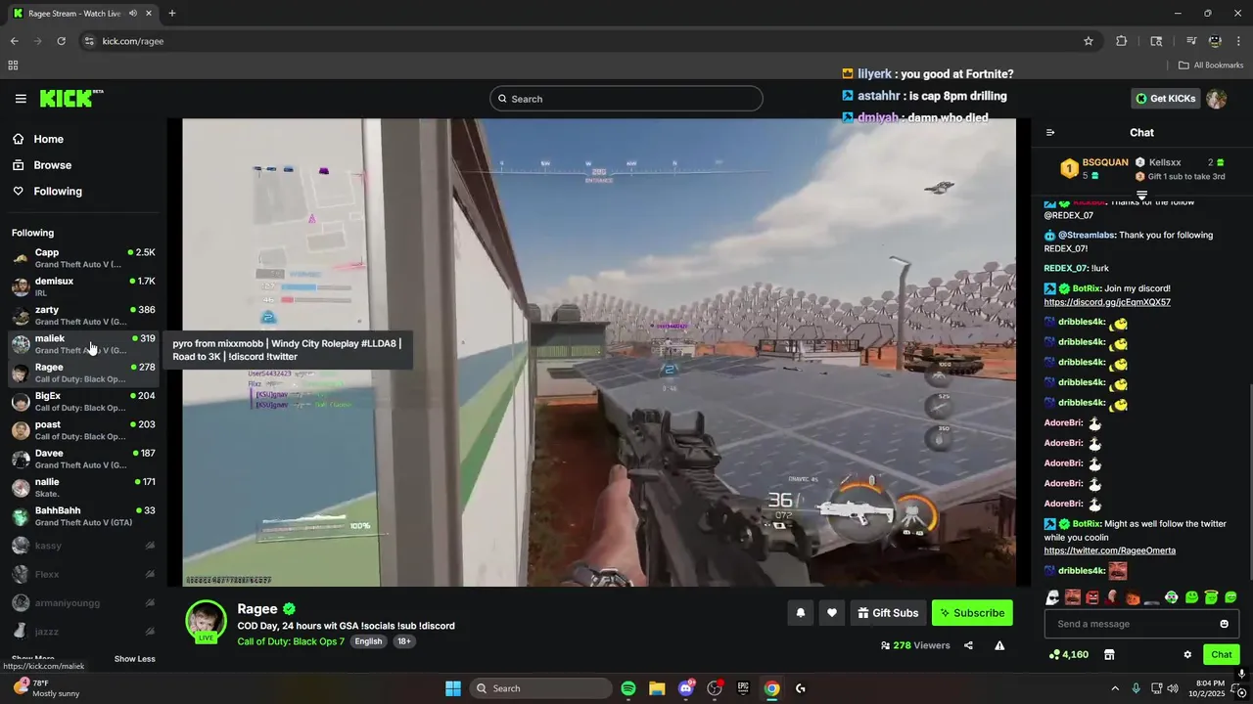The height and width of the screenshot is (704, 1253).
Task: Open the BigEx channel in Following
Action: [83, 402]
